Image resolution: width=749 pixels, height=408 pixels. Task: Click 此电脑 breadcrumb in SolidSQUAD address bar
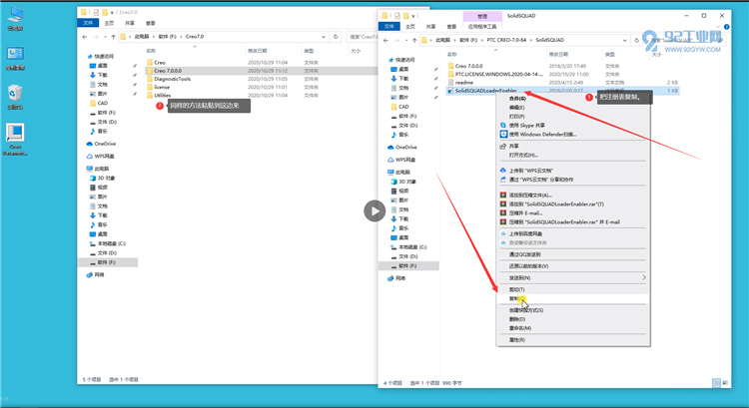click(x=442, y=40)
